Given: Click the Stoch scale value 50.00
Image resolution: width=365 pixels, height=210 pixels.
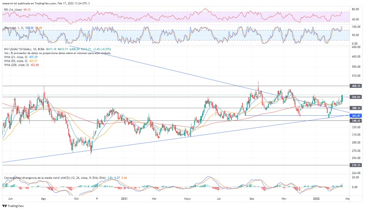Looking at the screenshot, I should (x=356, y=35).
